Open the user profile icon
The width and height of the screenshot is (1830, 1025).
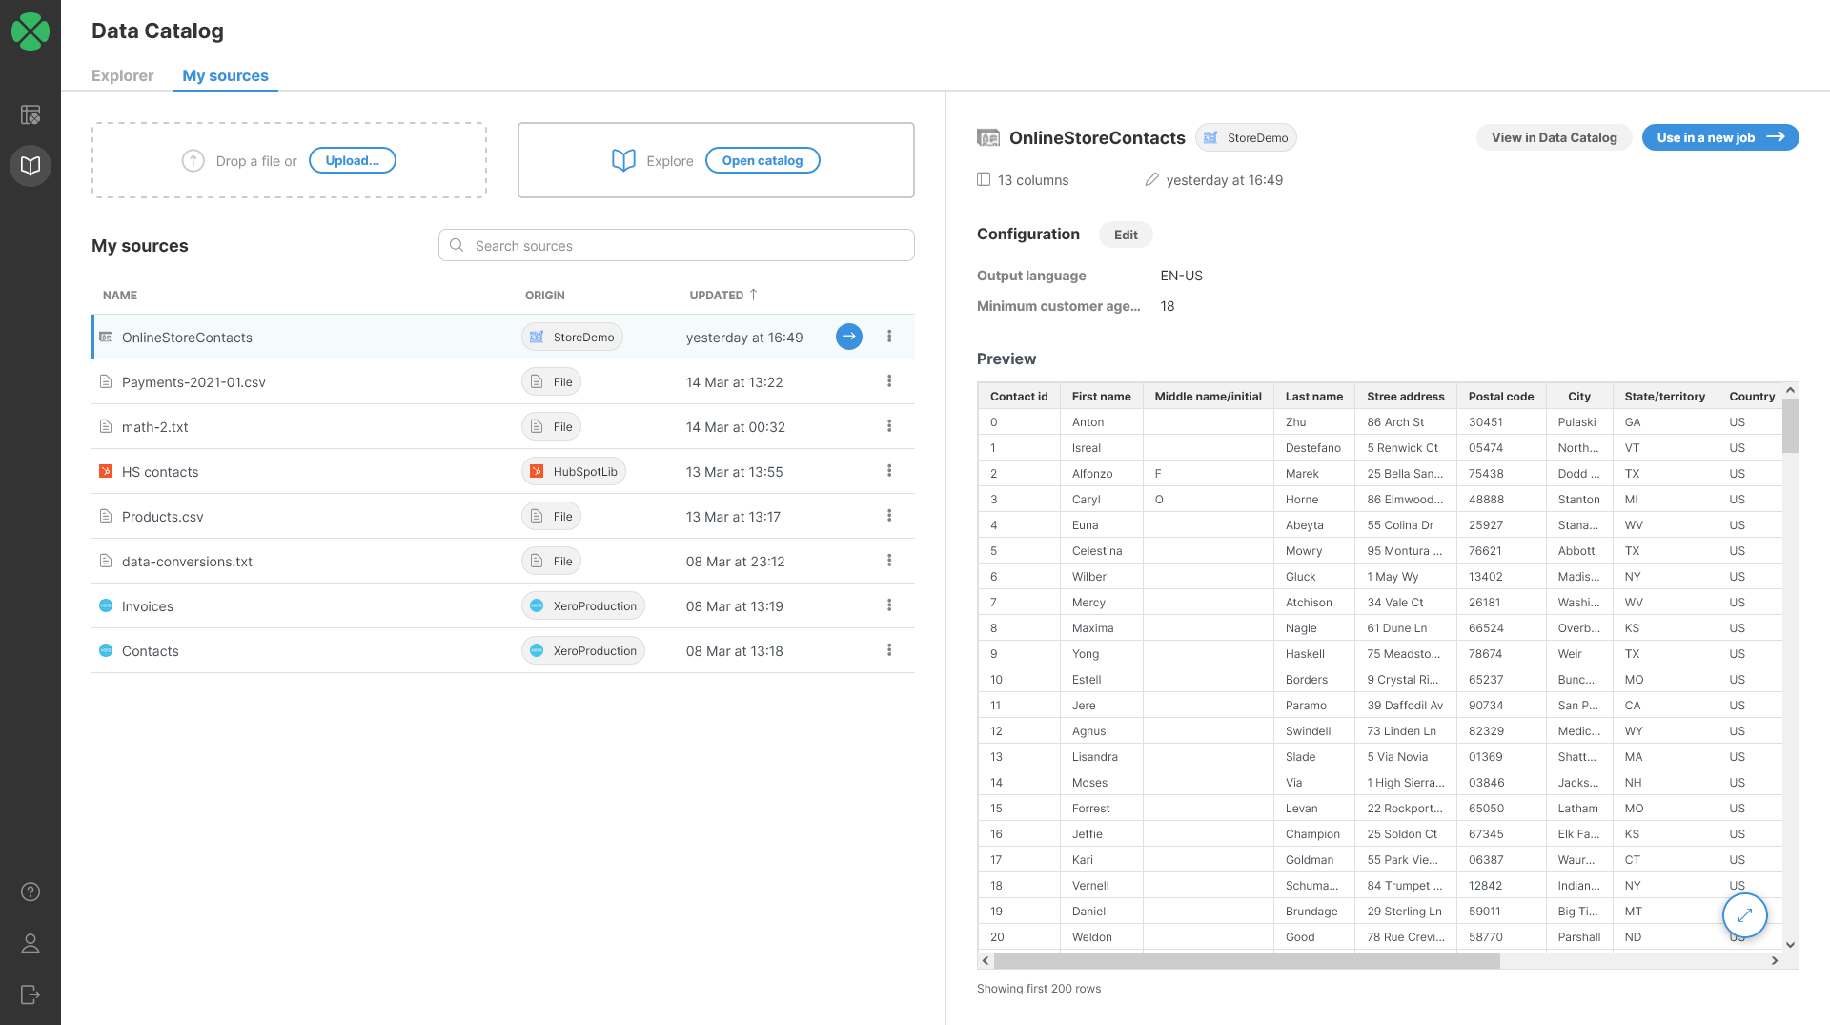30,943
